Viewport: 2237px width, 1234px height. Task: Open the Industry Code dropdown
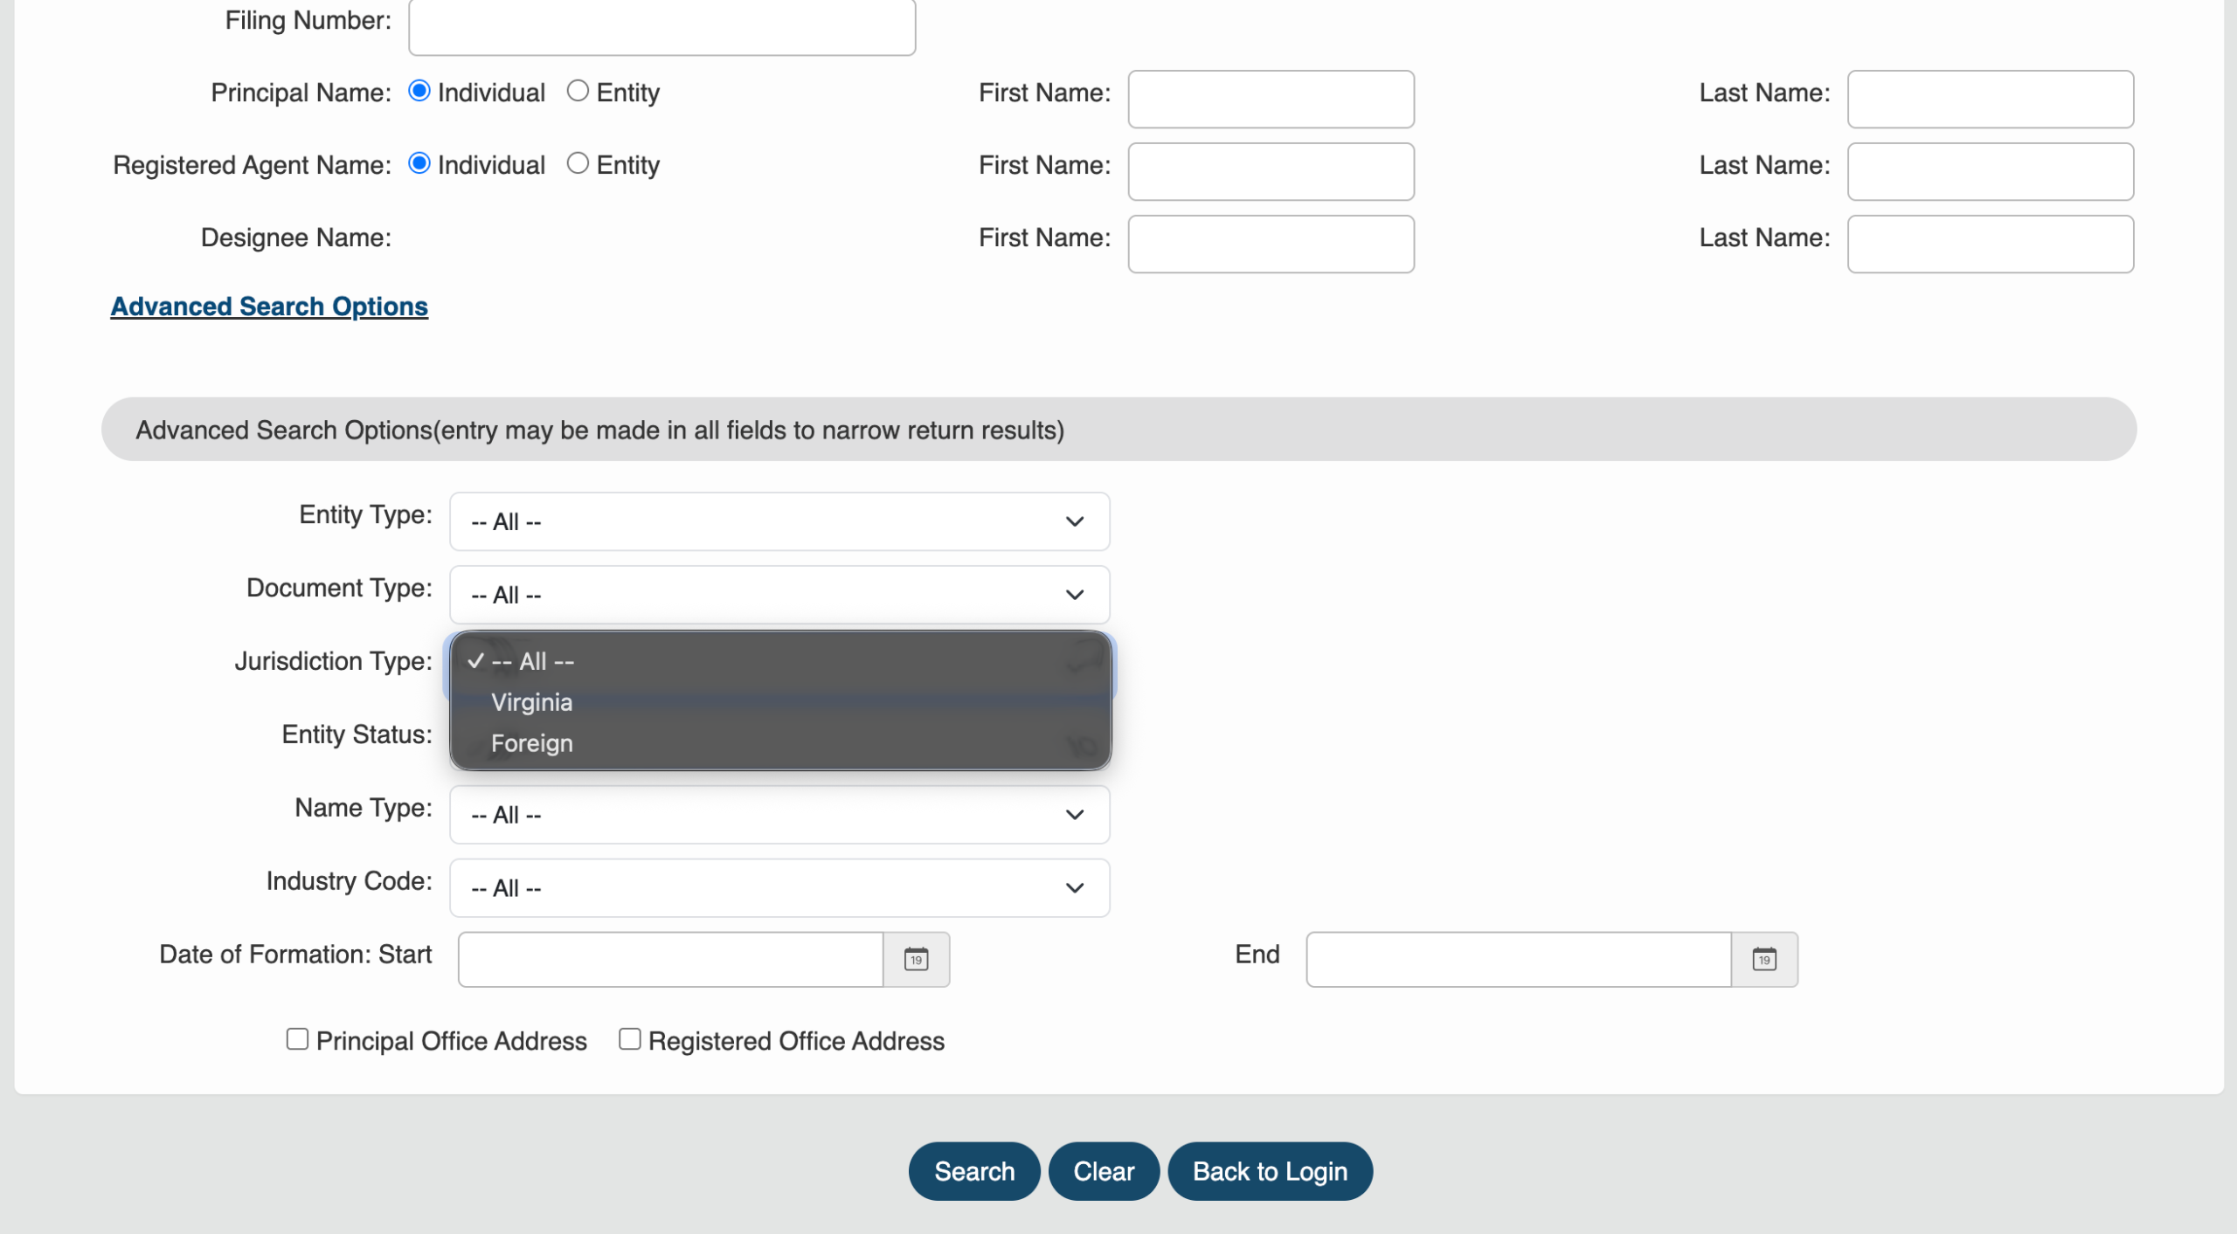click(779, 888)
